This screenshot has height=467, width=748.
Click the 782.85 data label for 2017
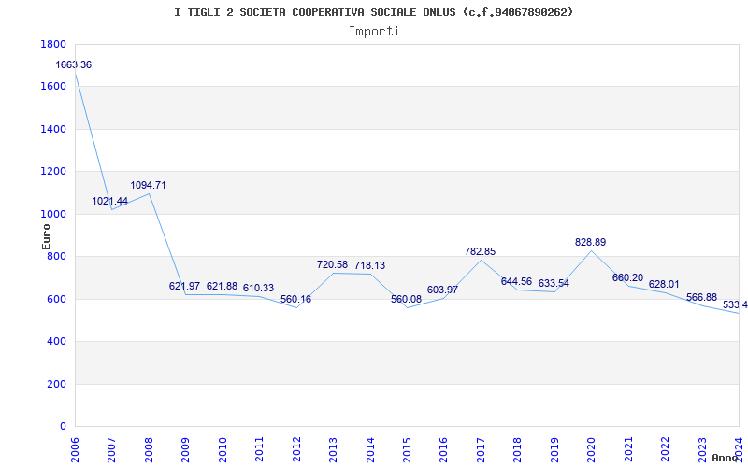pyautogui.click(x=480, y=252)
